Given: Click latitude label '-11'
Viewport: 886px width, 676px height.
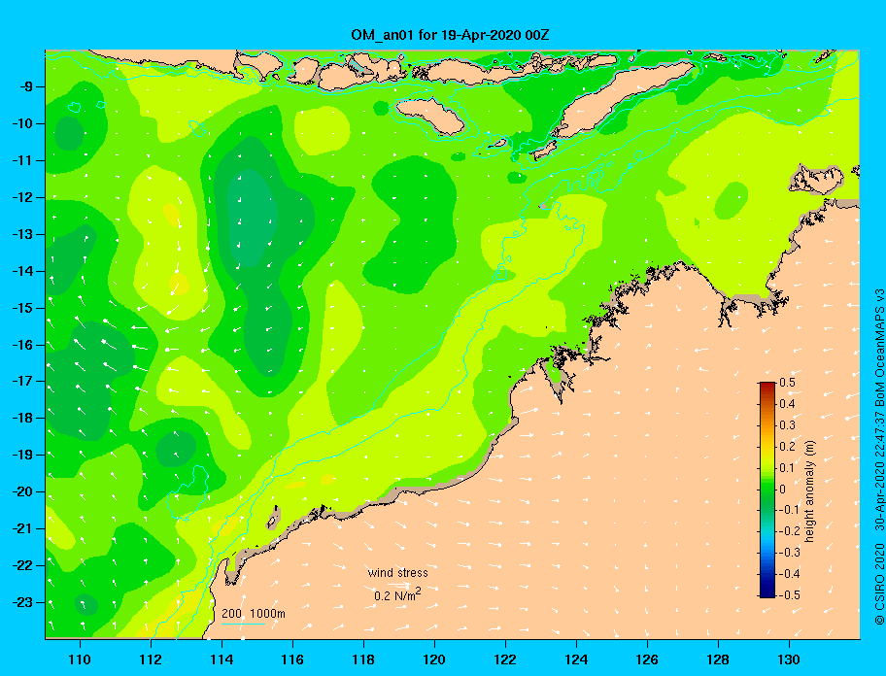Looking at the screenshot, I should tap(22, 160).
